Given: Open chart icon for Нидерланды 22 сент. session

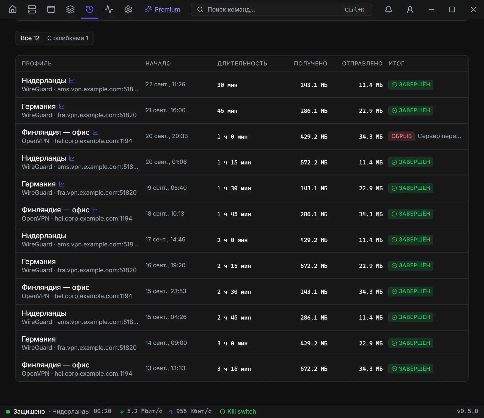Looking at the screenshot, I should 72,81.
